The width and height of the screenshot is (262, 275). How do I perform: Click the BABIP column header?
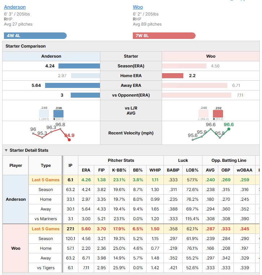pyautogui.click(x=173, y=170)
